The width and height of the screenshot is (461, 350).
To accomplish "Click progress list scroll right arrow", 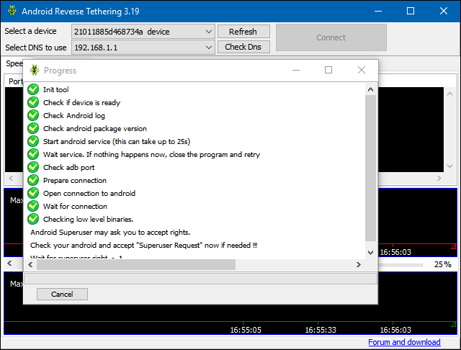I will (x=359, y=264).
